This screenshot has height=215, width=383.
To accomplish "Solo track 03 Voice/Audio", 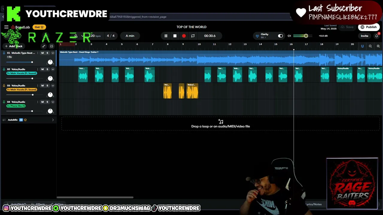I will (x=47, y=86).
